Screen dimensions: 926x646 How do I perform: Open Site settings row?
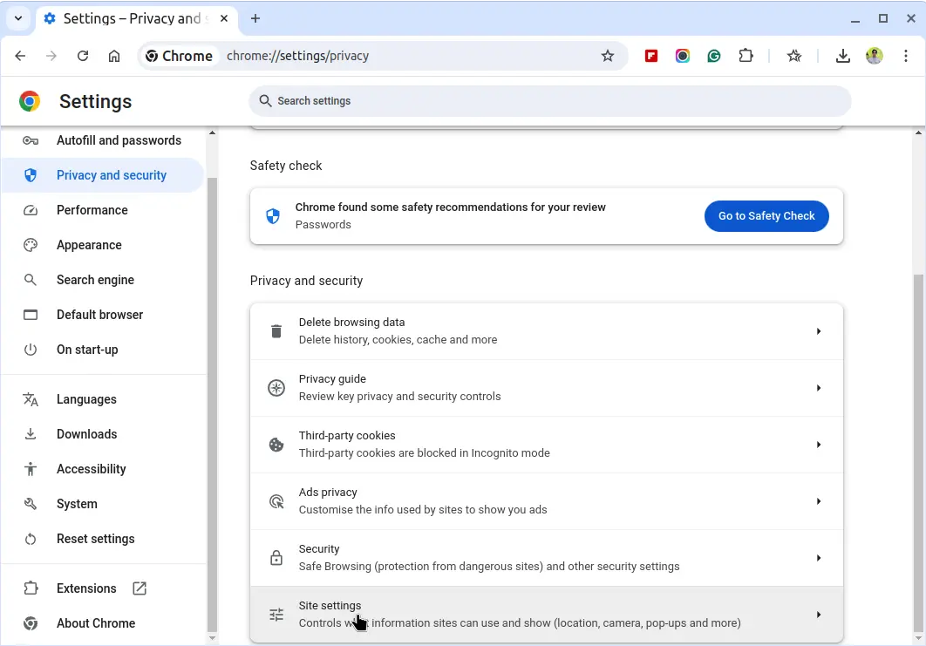point(546,614)
